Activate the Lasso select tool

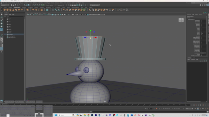[2, 18]
